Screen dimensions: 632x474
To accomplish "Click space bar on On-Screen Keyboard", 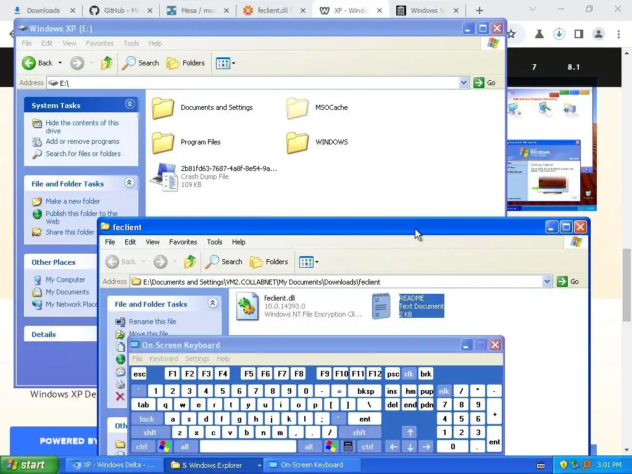I will tap(248, 447).
